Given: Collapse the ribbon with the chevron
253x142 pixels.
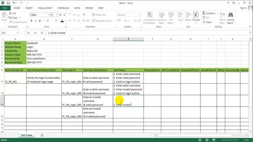Looking at the screenshot, I should pos(250,27).
